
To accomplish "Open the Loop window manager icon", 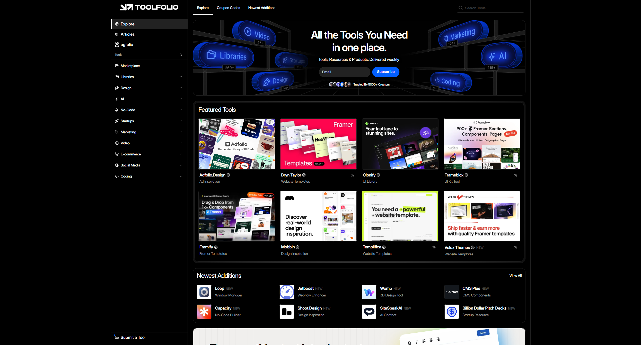I will pos(204,292).
